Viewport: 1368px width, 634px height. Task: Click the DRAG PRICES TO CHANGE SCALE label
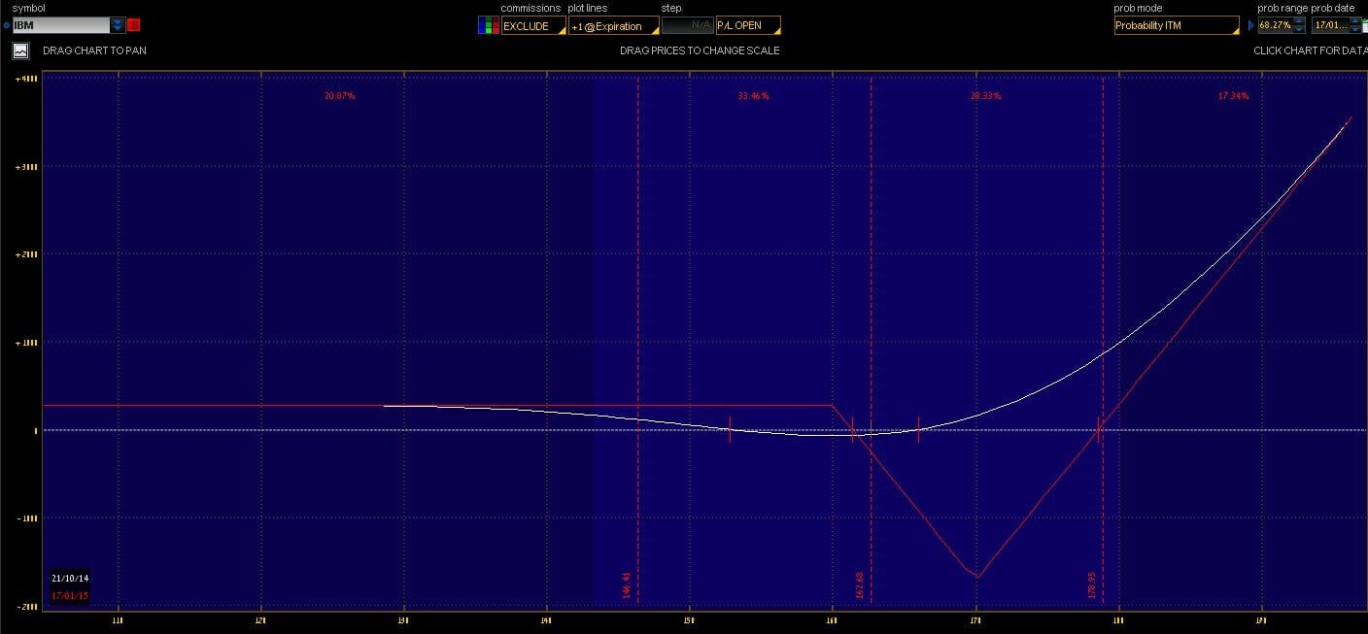point(700,50)
